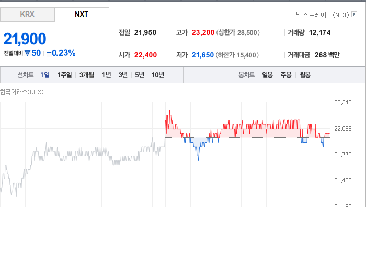The height and width of the screenshot is (256, 366).
Task: Switch chart to 3년 range
Action: tap(123, 75)
